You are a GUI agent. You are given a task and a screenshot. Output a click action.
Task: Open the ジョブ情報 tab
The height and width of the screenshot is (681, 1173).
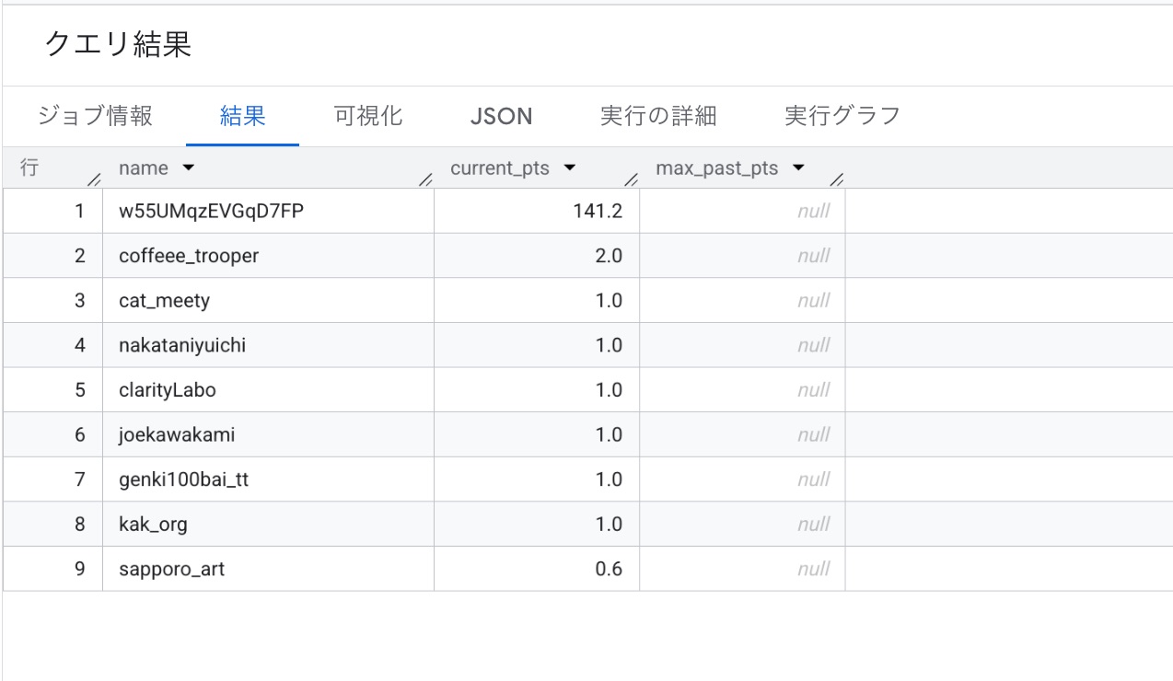point(95,116)
